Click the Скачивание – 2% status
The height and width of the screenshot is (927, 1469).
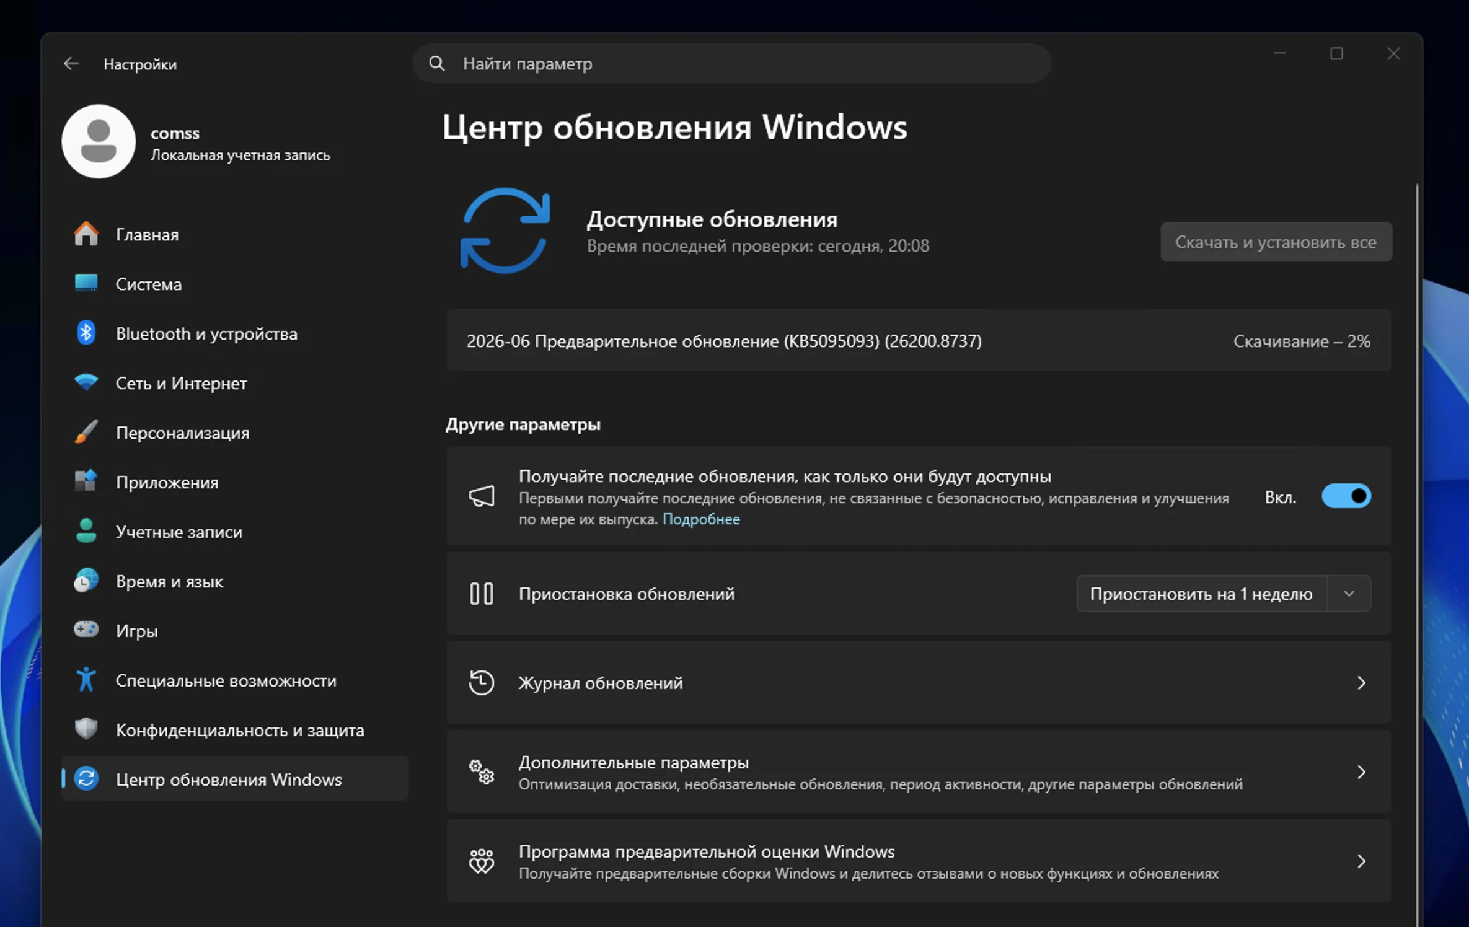pyautogui.click(x=1302, y=341)
